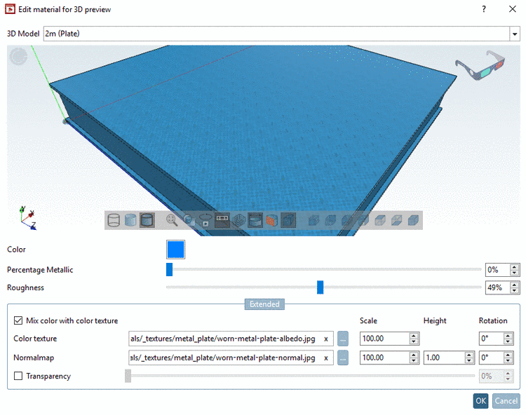
Task: Collapse the Extended section
Action: pos(264,304)
